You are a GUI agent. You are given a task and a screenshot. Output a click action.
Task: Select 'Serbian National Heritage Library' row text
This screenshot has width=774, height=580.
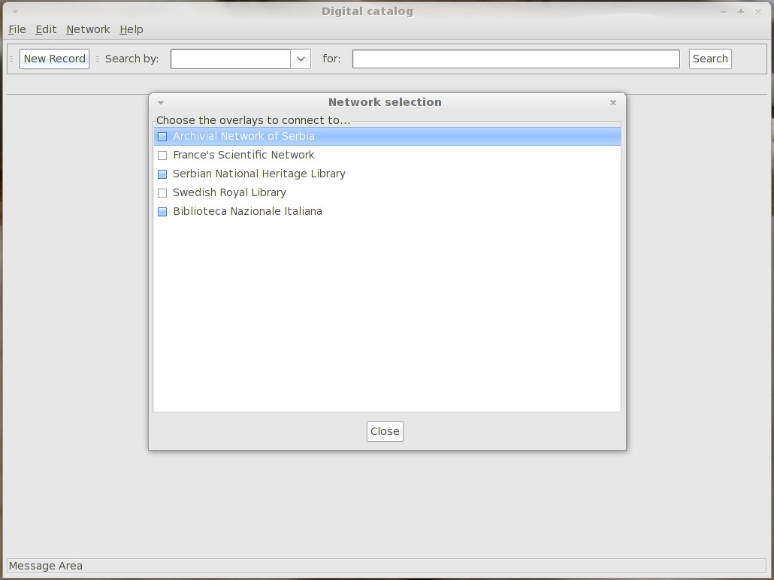(x=259, y=174)
